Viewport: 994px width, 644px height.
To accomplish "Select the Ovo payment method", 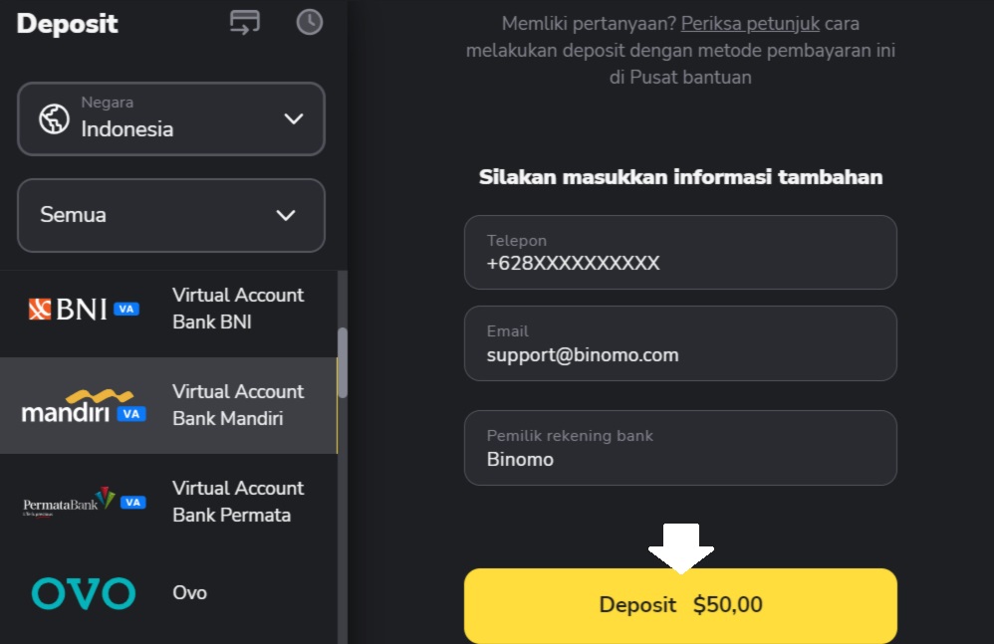I will [x=190, y=593].
